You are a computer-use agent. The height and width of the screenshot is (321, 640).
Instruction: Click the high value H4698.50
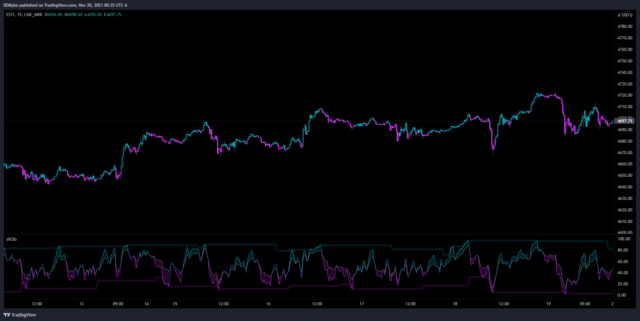[74, 15]
